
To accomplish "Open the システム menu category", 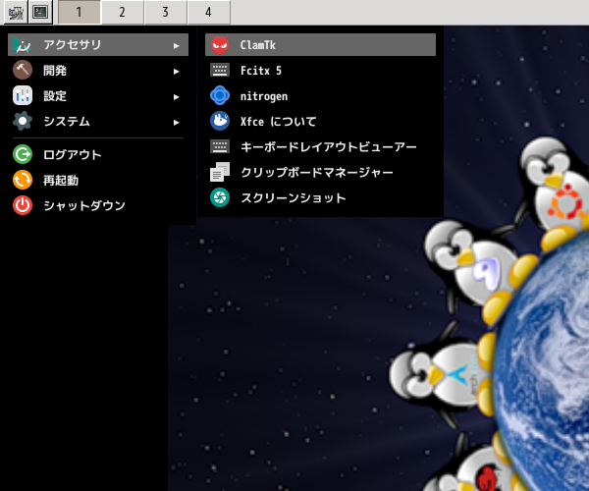I will click(x=98, y=121).
